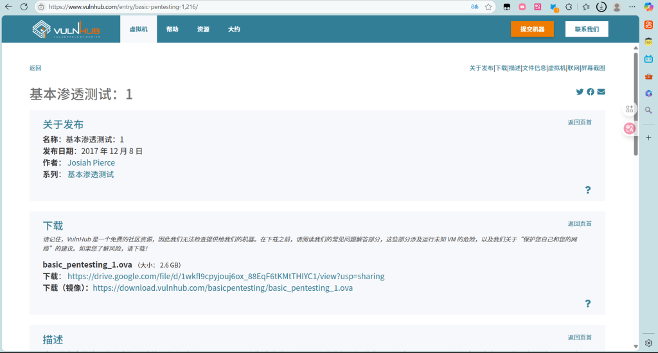Open the 资源 navigation tab
This screenshot has width=658, height=353.
[203, 30]
